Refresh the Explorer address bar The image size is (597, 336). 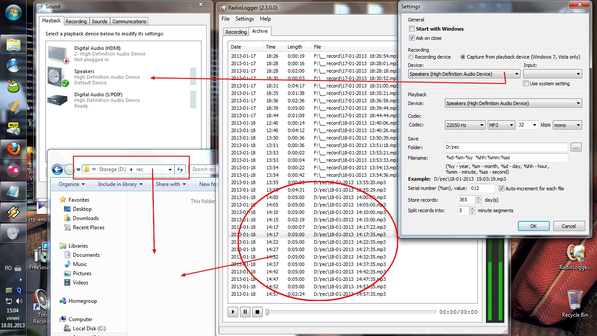pos(180,169)
